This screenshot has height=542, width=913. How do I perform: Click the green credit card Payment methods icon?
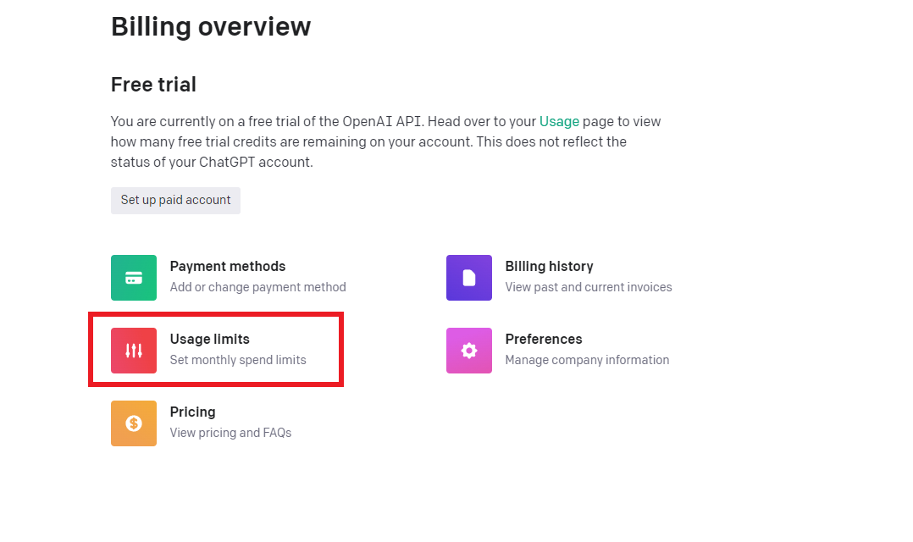[133, 278]
